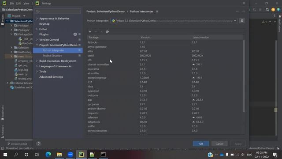Click Cortana circle taskbar icon
This screenshot has width=282, height=159.
click(x=26, y=155)
